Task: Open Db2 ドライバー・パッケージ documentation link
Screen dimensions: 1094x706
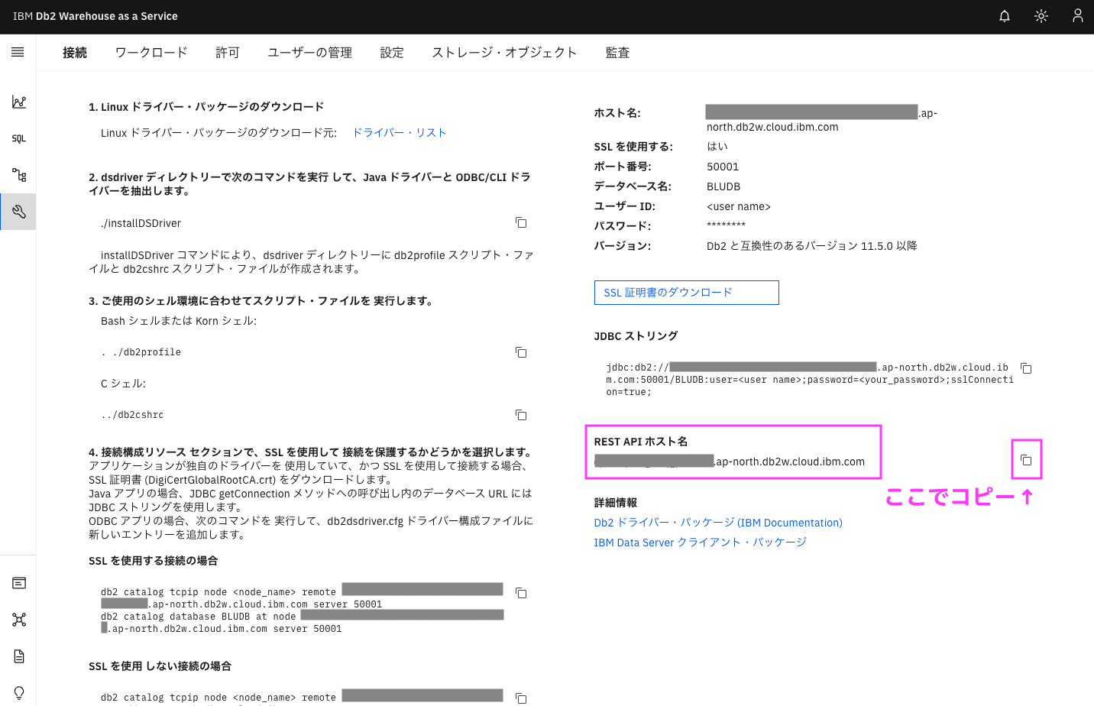Action: (x=718, y=523)
